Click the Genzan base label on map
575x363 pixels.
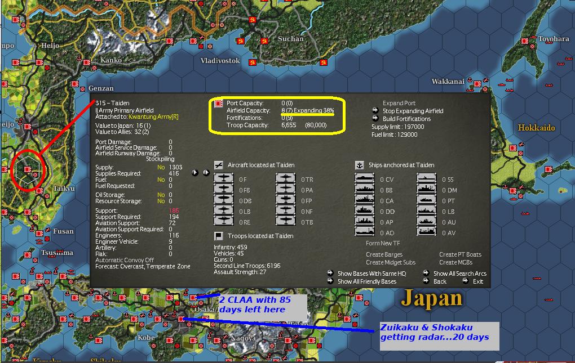(x=101, y=88)
